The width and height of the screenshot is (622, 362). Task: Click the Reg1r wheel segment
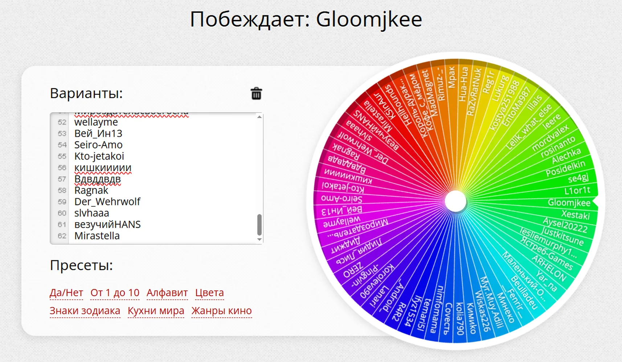488,83
